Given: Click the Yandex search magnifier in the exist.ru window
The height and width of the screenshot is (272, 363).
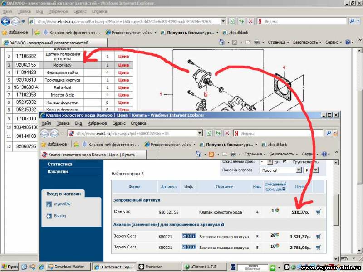Looking at the screenshot, I should click(x=329, y=133).
